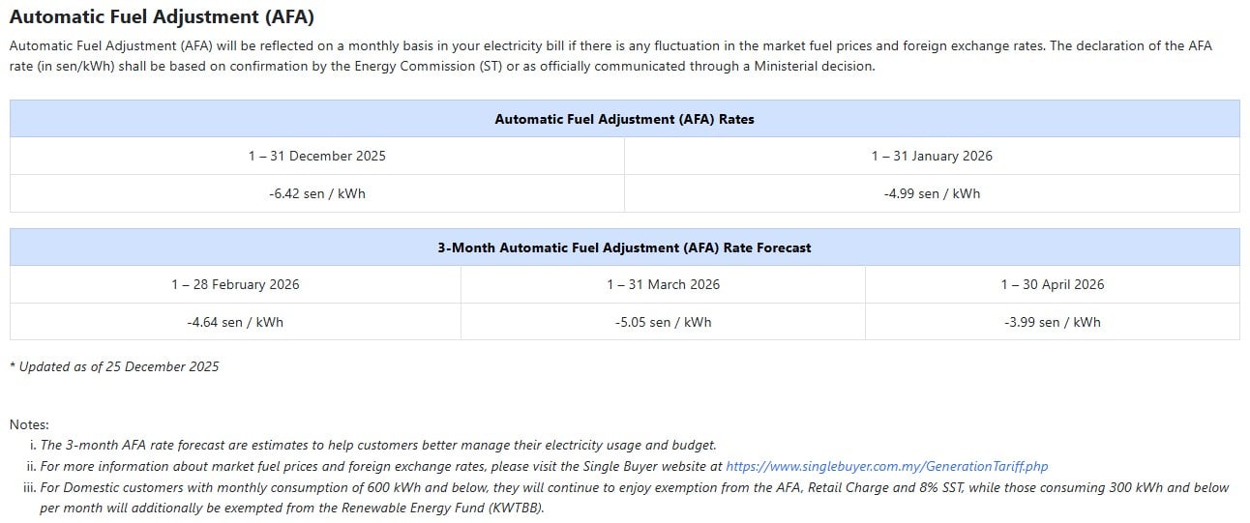Open the Single Buyer GenerationTariff link
The width and height of the screenshot is (1250, 523).
click(886, 466)
